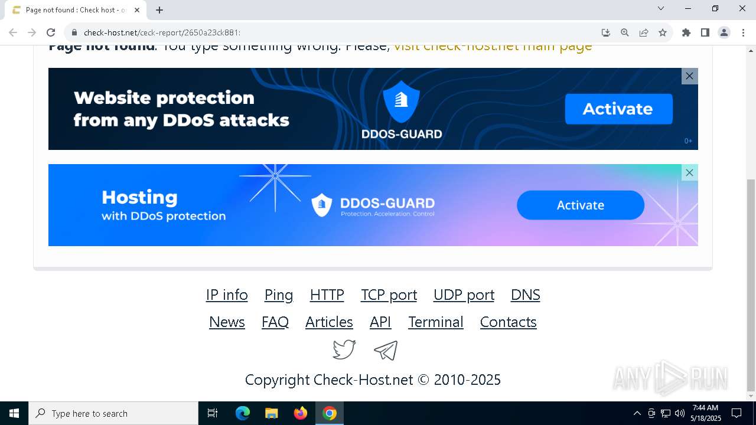This screenshot has height=425, width=756.
Task: Open File Explorer from taskbar
Action: click(271, 413)
